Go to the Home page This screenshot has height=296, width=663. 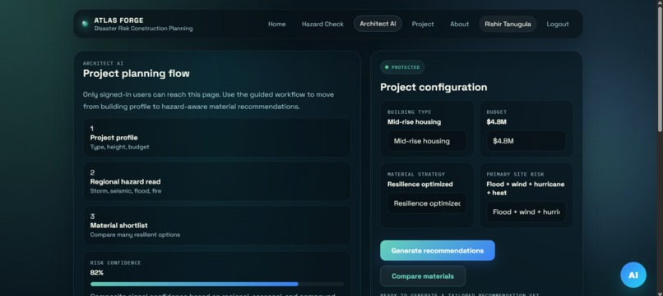pos(276,24)
